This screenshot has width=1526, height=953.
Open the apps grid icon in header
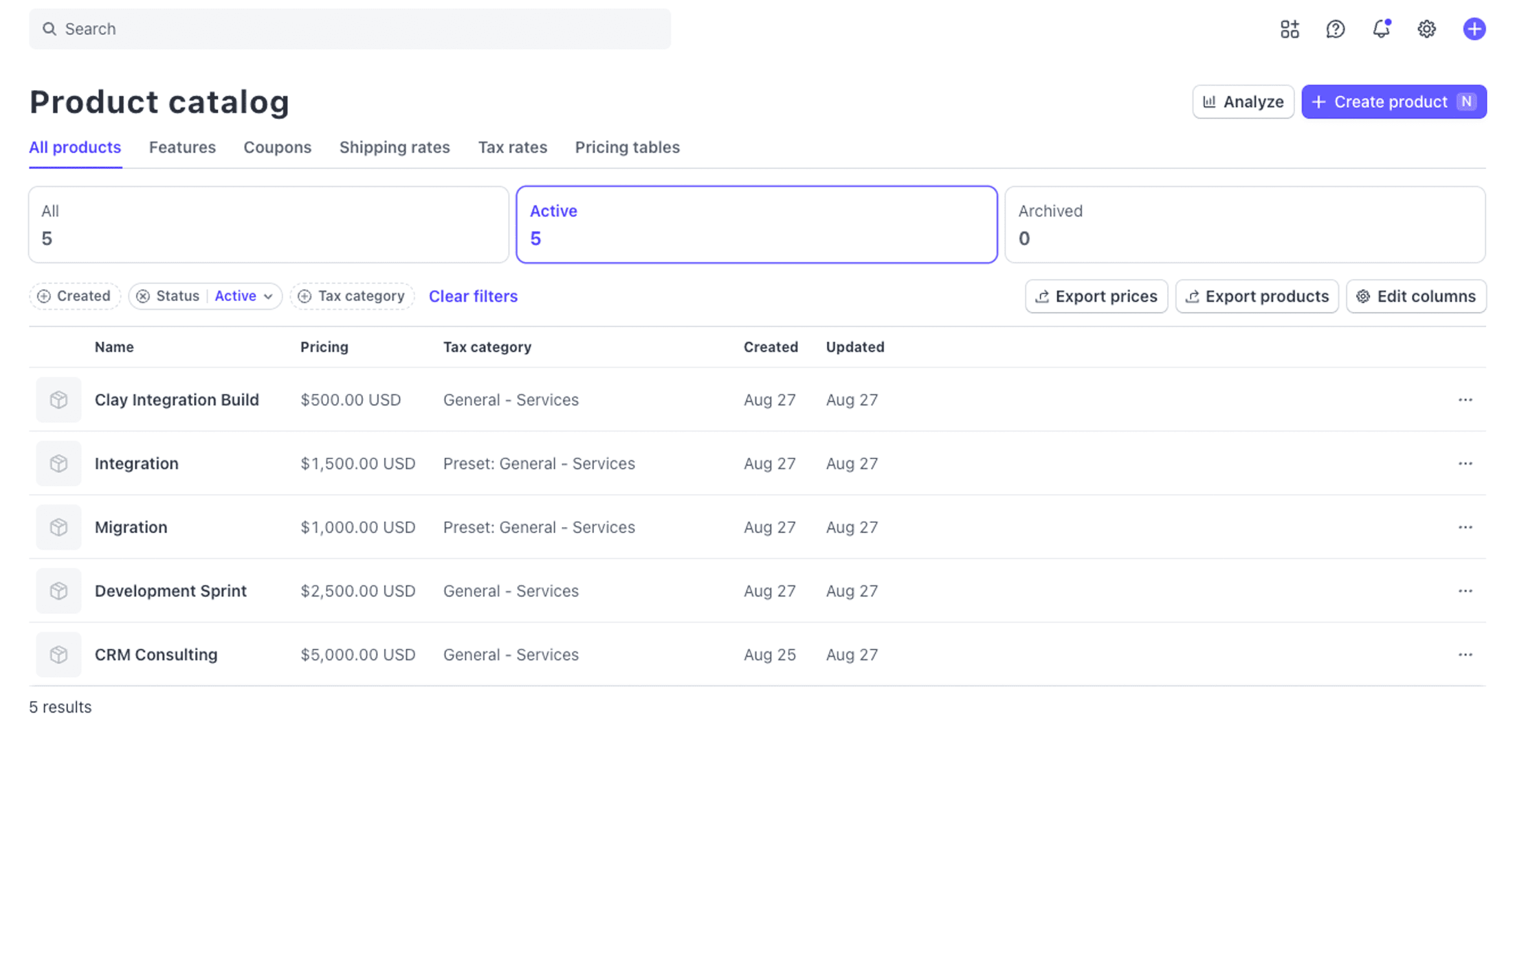point(1290,29)
